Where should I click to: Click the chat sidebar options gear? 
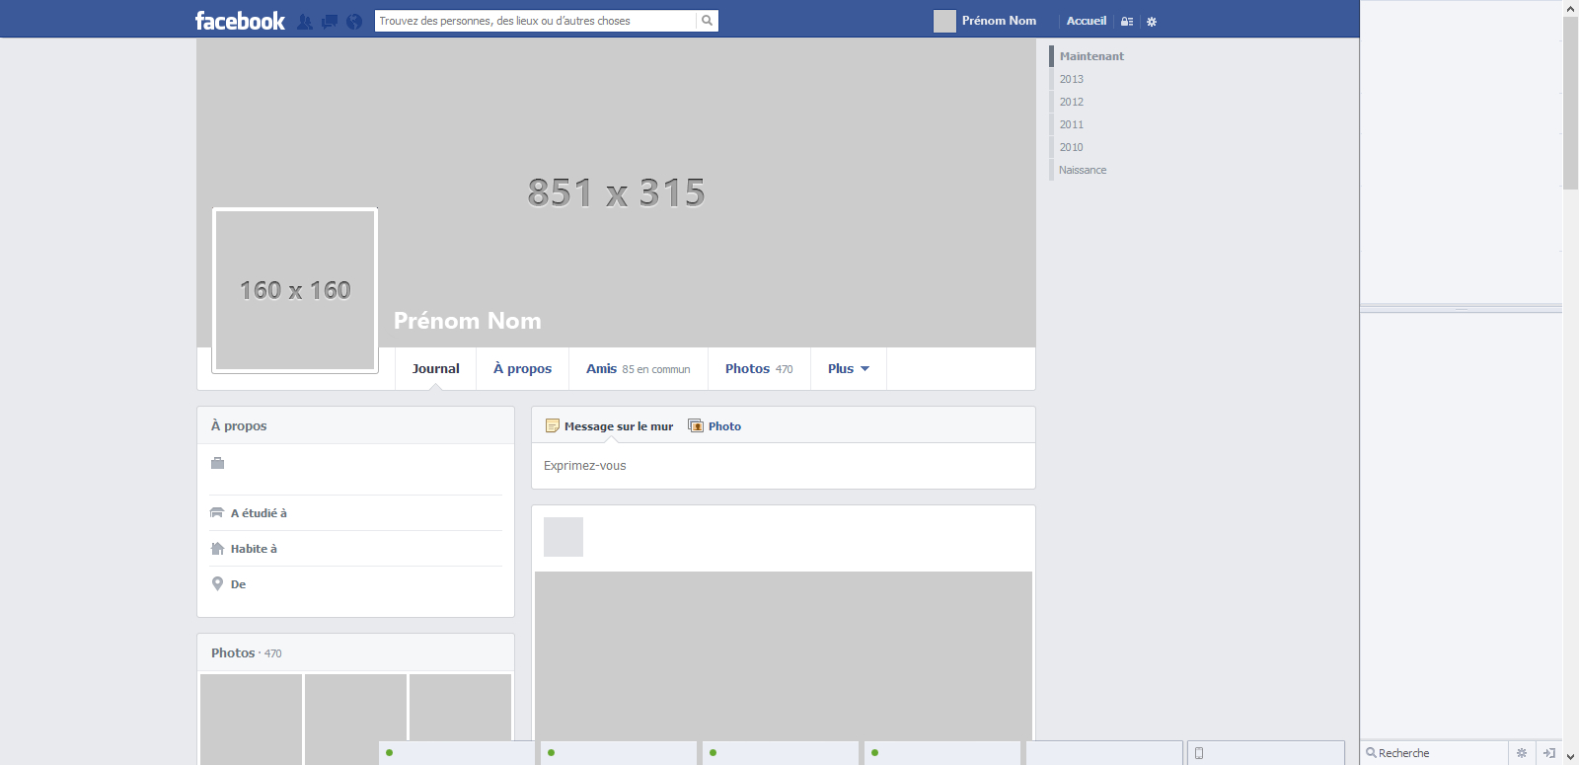pyautogui.click(x=1522, y=753)
